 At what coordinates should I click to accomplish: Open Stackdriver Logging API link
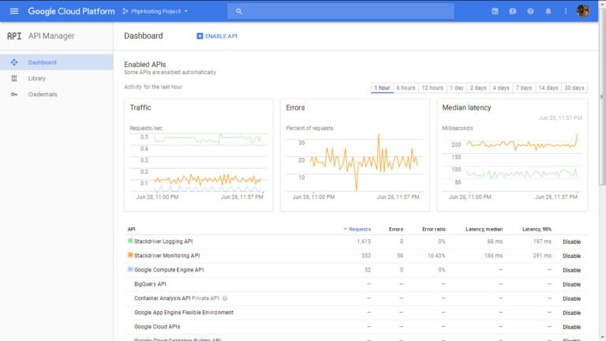pos(163,242)
